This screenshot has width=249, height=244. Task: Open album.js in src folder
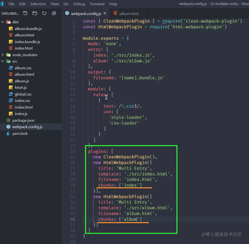pyautogui.click(x=22, y=81)
